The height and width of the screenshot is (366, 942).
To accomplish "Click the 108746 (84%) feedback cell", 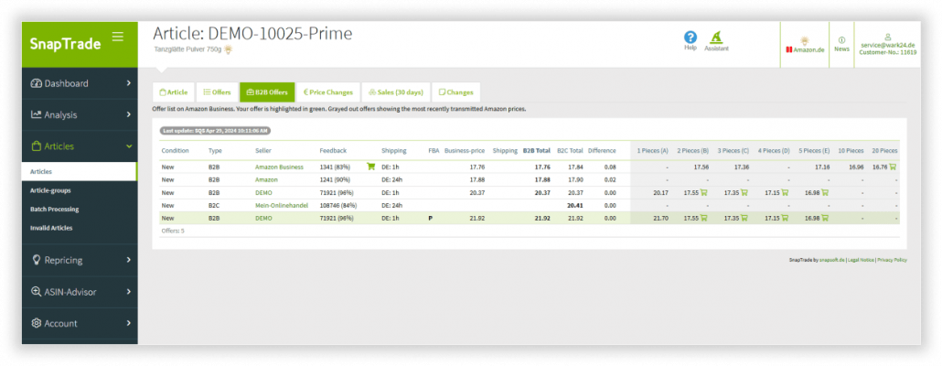I will (x=339, y=206).
